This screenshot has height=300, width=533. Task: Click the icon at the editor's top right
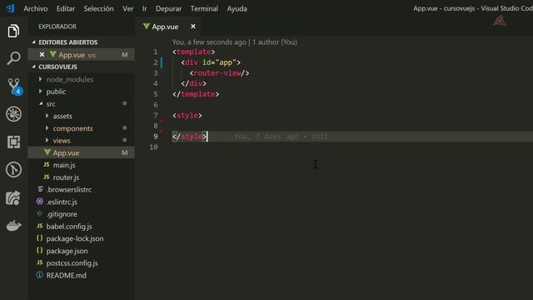500,21
